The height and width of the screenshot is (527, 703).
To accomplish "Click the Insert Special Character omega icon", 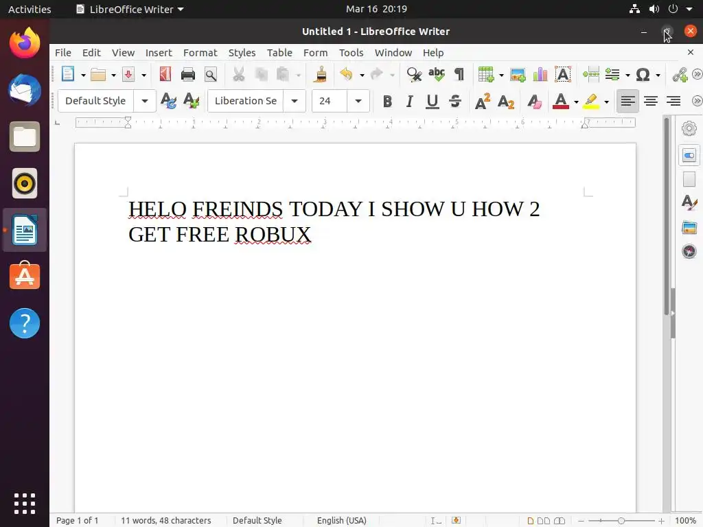I will pos(643,74).
